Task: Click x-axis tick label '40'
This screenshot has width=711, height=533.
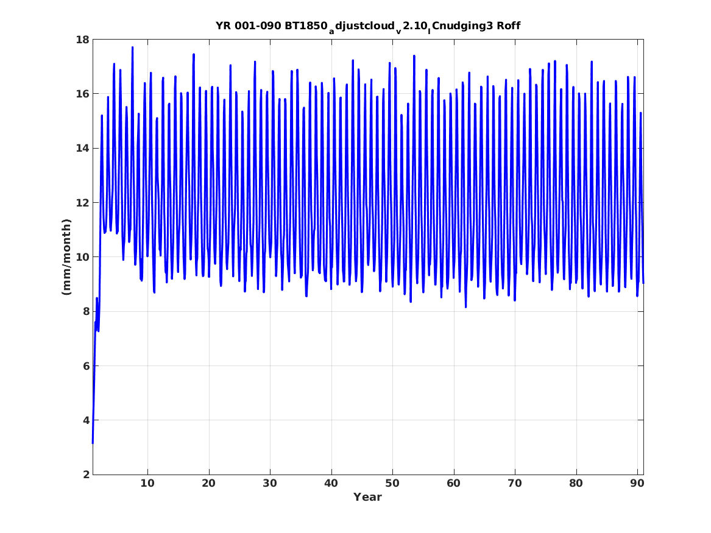Action: 331,483
